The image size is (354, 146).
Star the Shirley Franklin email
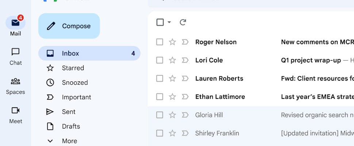(172, 133)
